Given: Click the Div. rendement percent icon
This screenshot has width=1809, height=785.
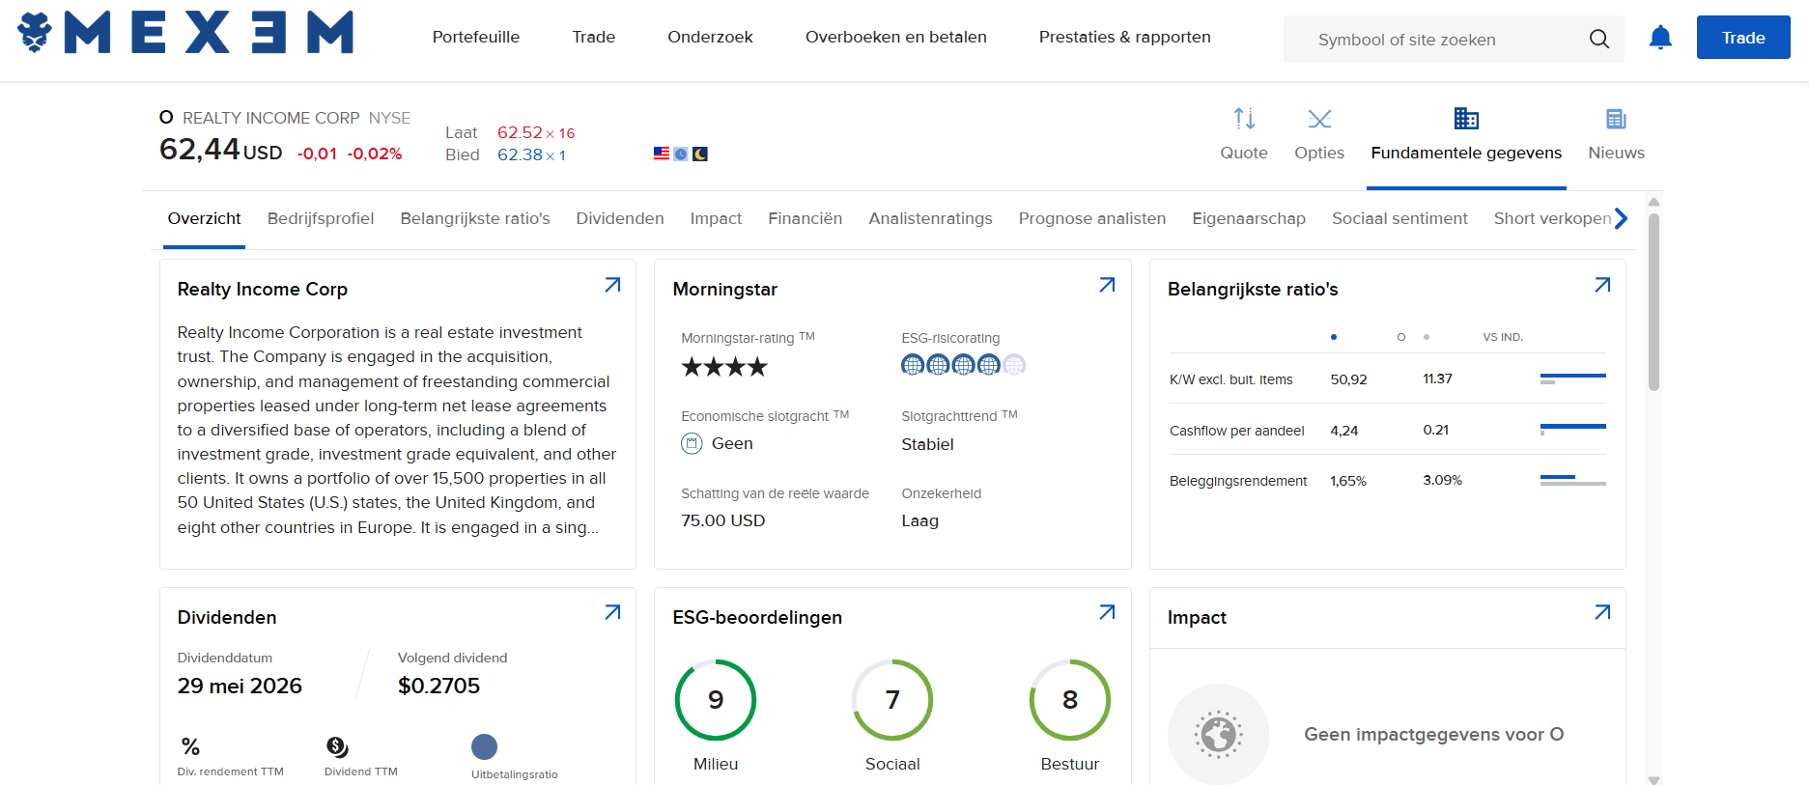Looking at the screenshot, I should click(190, 746).
